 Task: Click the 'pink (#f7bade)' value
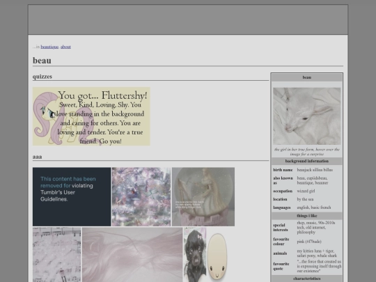pos(309,242)
